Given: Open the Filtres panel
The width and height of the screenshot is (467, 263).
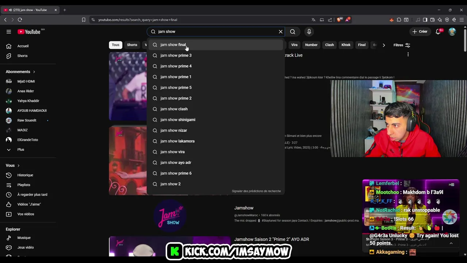Looking at the screenshot, I should pyautogui.click(x=402, y=45).
